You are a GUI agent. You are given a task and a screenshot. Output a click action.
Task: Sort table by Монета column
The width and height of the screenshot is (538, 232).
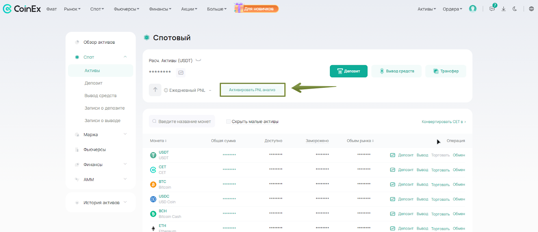coord(158,141)
